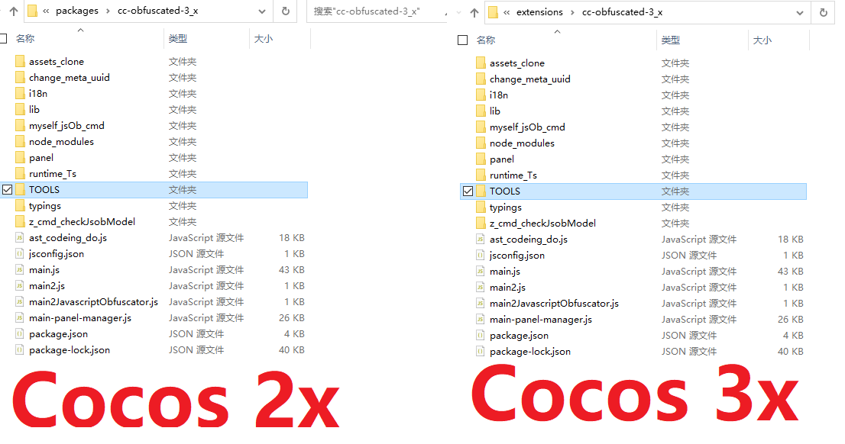Sort by 类型 column in right window
The height and width of the screenshot is (444, 845).
(x=670, y=40)
